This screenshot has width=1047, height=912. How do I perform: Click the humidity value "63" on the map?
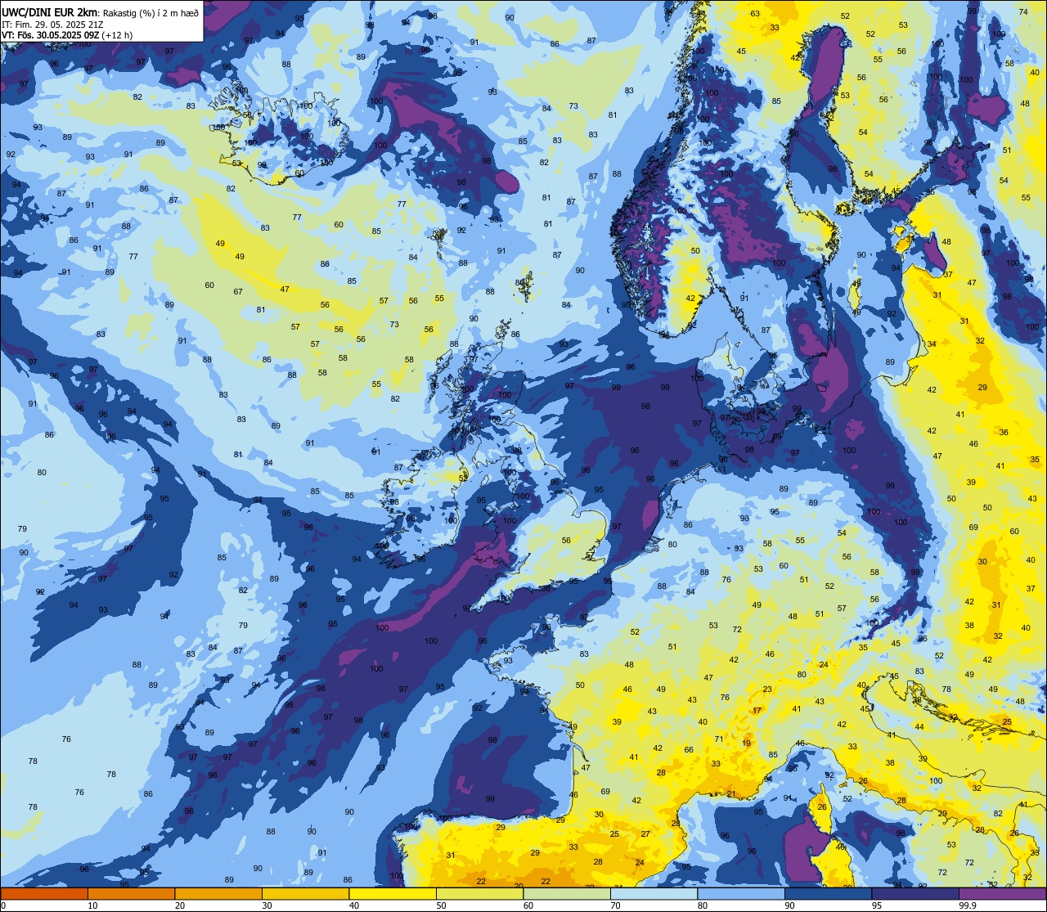click(x=755, y=13)
